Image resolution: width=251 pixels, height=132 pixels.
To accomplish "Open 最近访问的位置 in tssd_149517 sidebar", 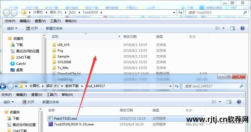I will point(21,125).
